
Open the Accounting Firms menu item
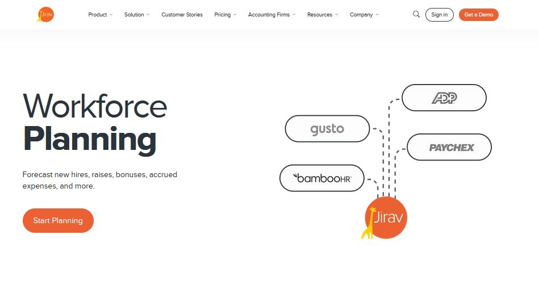269,15
